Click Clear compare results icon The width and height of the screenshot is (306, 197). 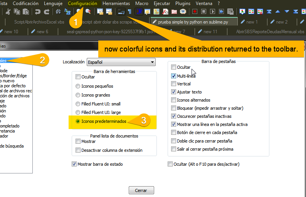click(x=260, y=12)
